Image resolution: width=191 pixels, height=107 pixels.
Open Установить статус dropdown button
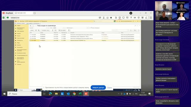[x=46, y=30]
